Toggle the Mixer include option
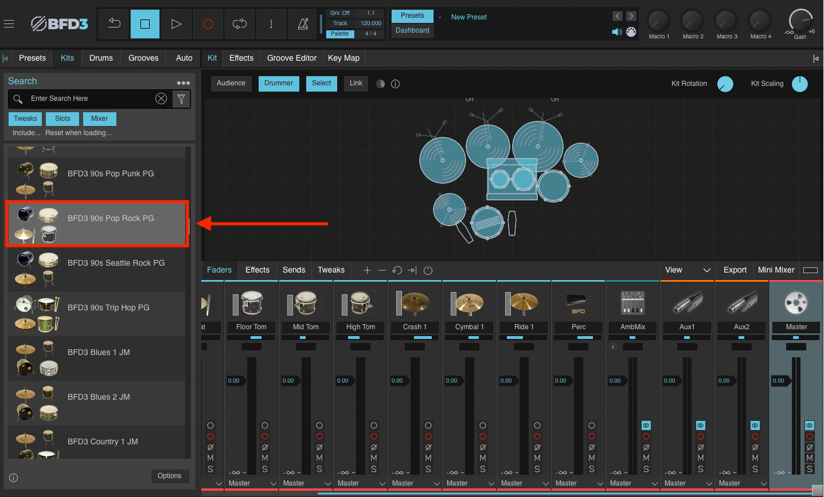 [x=99, y=119]
